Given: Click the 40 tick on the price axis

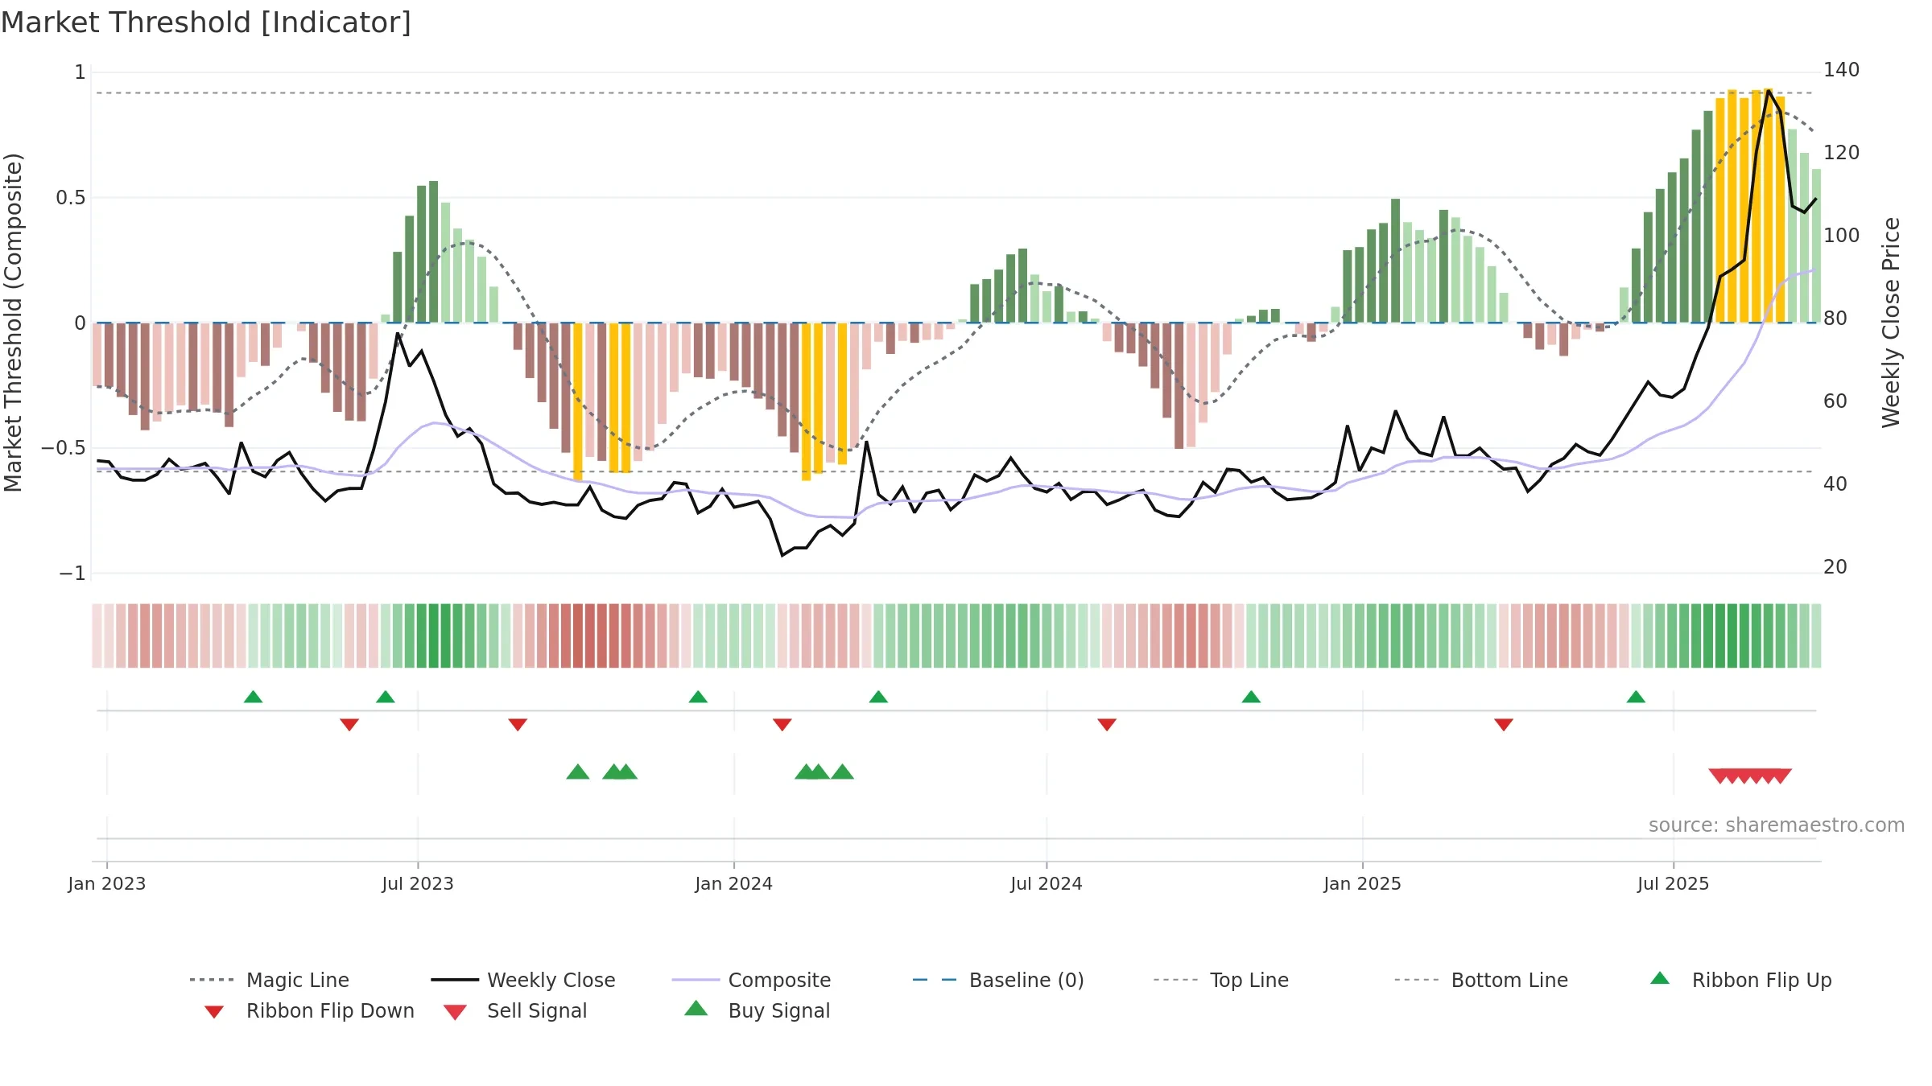Looking at the screenshot, I should [1835, 484].
